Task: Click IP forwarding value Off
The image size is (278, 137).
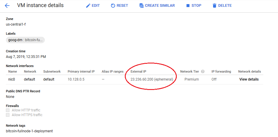Action: click(x=214, y=79)
